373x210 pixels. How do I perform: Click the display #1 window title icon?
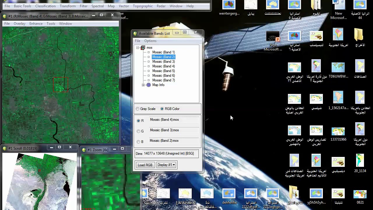click(5, 16)
